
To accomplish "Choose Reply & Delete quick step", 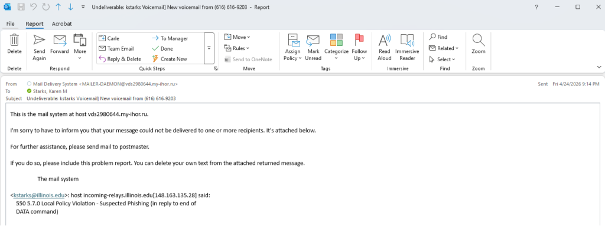I will 120,59.
